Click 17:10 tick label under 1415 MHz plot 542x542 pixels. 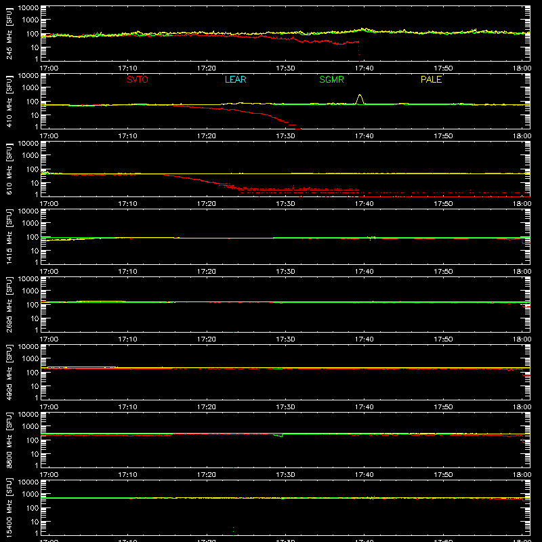click(127, 272)
